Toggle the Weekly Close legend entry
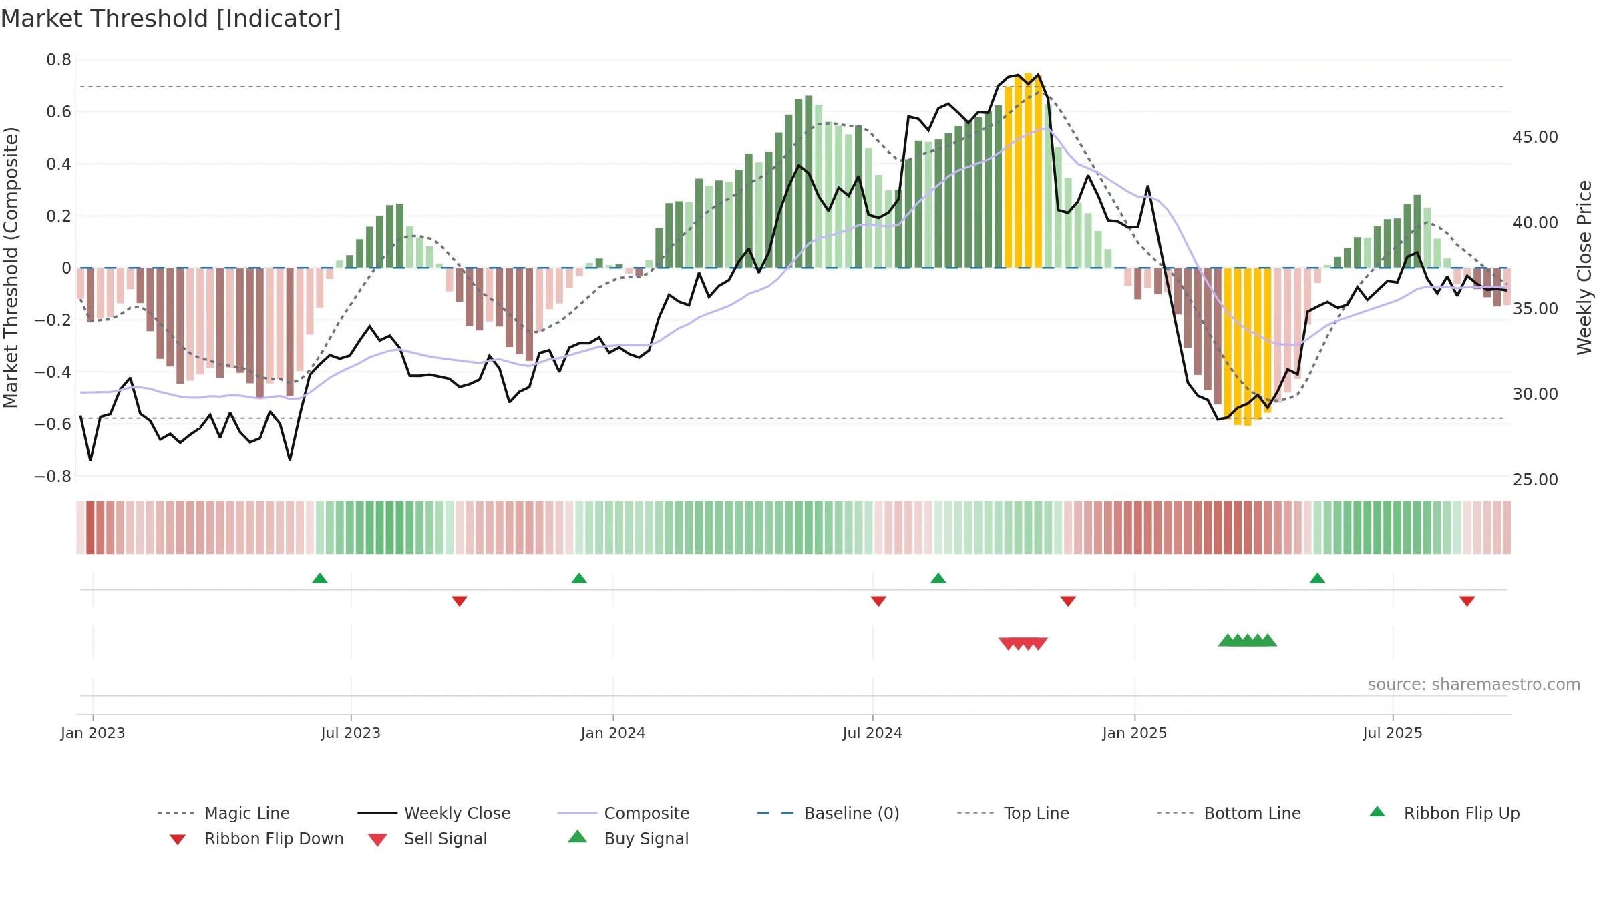Viewport: 1603px width, 901px height. pos(433,813)
